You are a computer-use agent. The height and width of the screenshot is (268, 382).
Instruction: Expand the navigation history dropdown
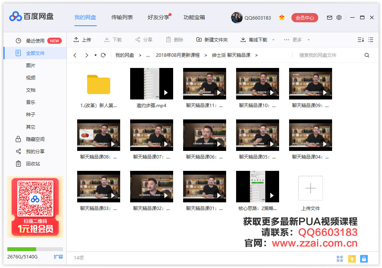coord(96,55)
